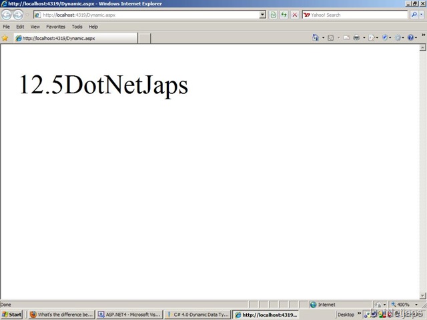Click the scroll down arrow
This screenshot has height=320, width=427.
(x=422, y=295)
